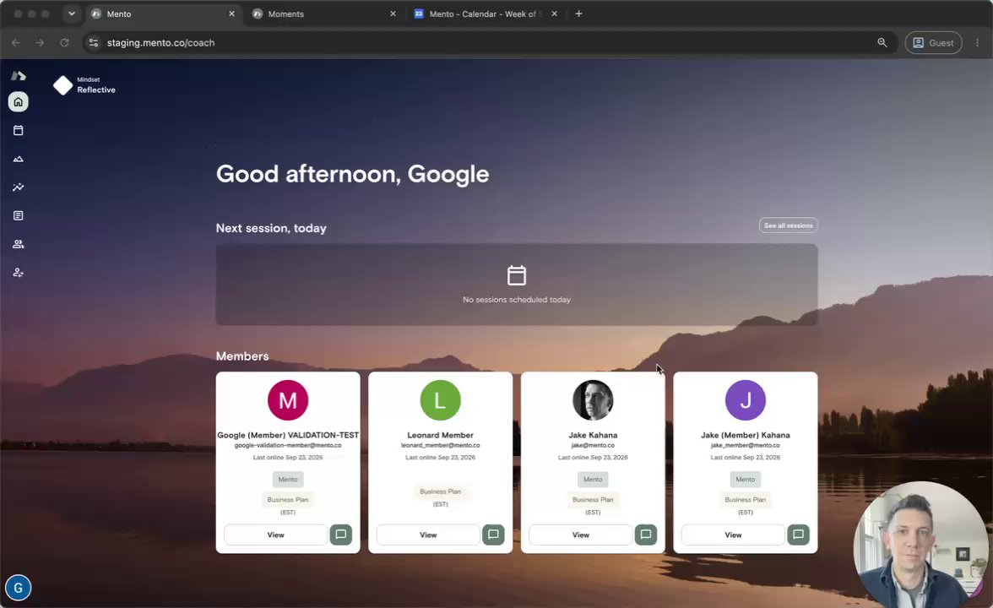Open the Home icon in sidebar
Viewport: 993px width, 608px height.
tap(19, 102)
